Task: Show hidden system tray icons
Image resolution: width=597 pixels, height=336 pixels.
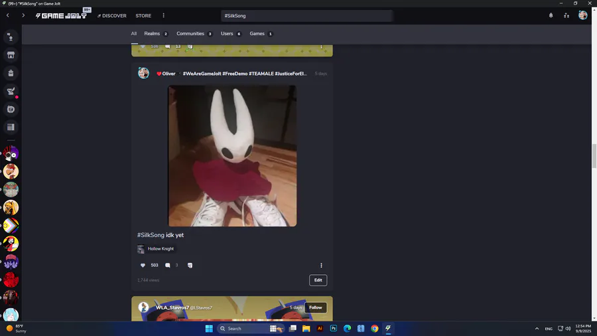Action: [537, 329]
